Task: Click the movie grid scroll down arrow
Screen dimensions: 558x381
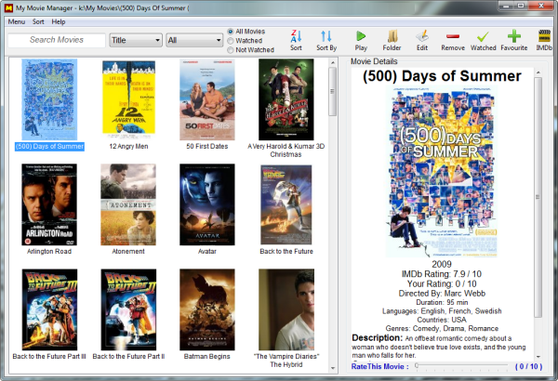Action: click(x=333, y=368)
